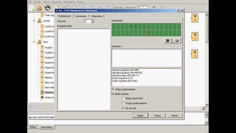The height and width of the screenshot is (133, 236).
Task: Select Dzień tygodnia (1-7) in the list
Action: 122,78
